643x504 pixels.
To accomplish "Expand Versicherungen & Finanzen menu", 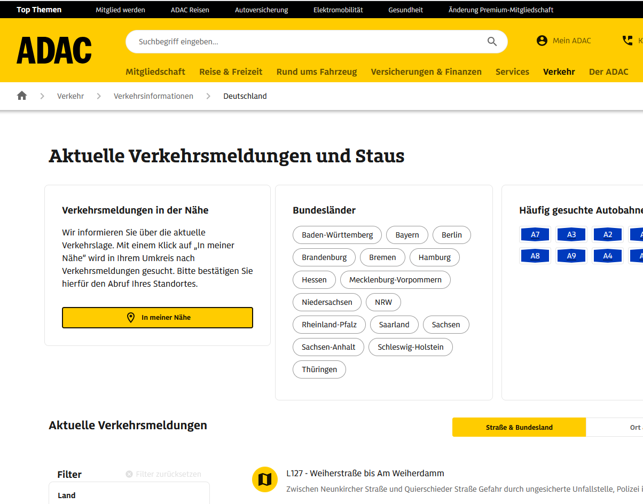I will pos(426,72).
